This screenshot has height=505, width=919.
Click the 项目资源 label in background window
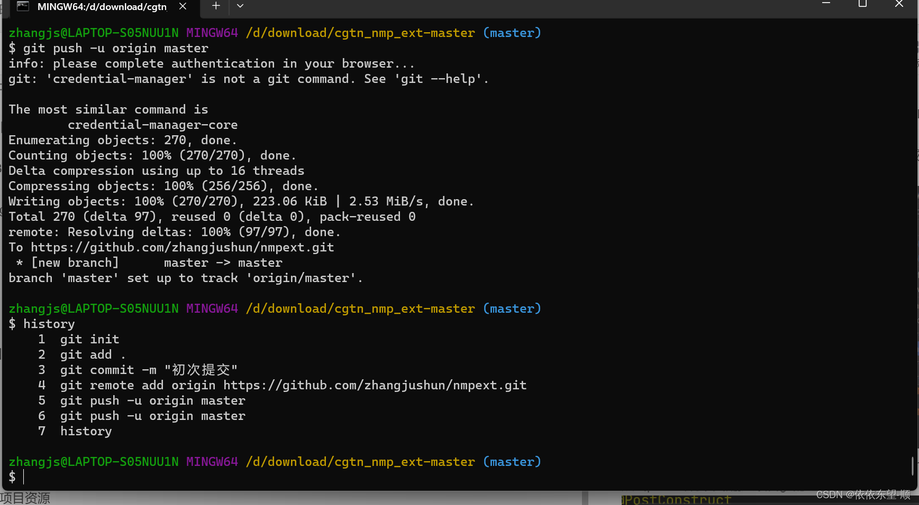click(25, 498)
